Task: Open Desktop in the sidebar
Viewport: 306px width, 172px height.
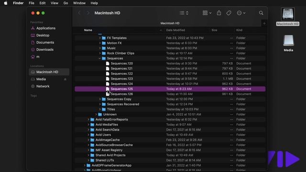Action: [43, 35]
